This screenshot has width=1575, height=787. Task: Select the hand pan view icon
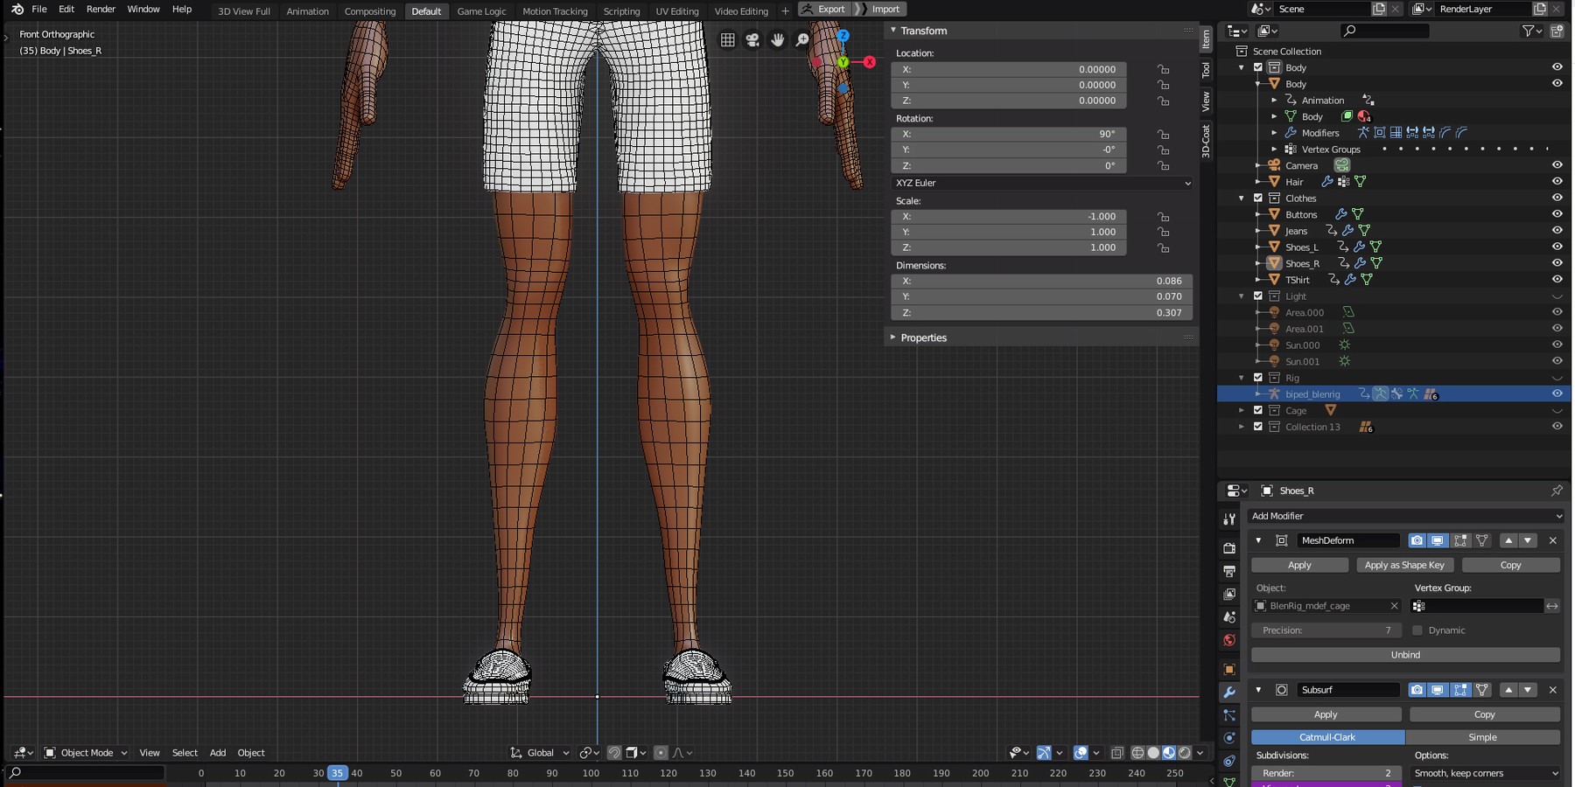[x=777, y=40]
